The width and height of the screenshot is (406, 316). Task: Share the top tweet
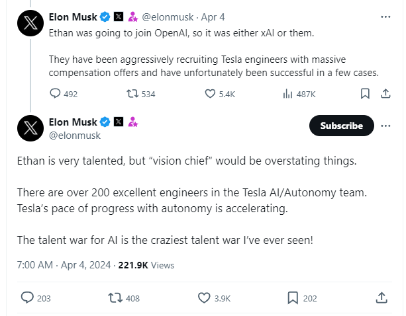385,94
